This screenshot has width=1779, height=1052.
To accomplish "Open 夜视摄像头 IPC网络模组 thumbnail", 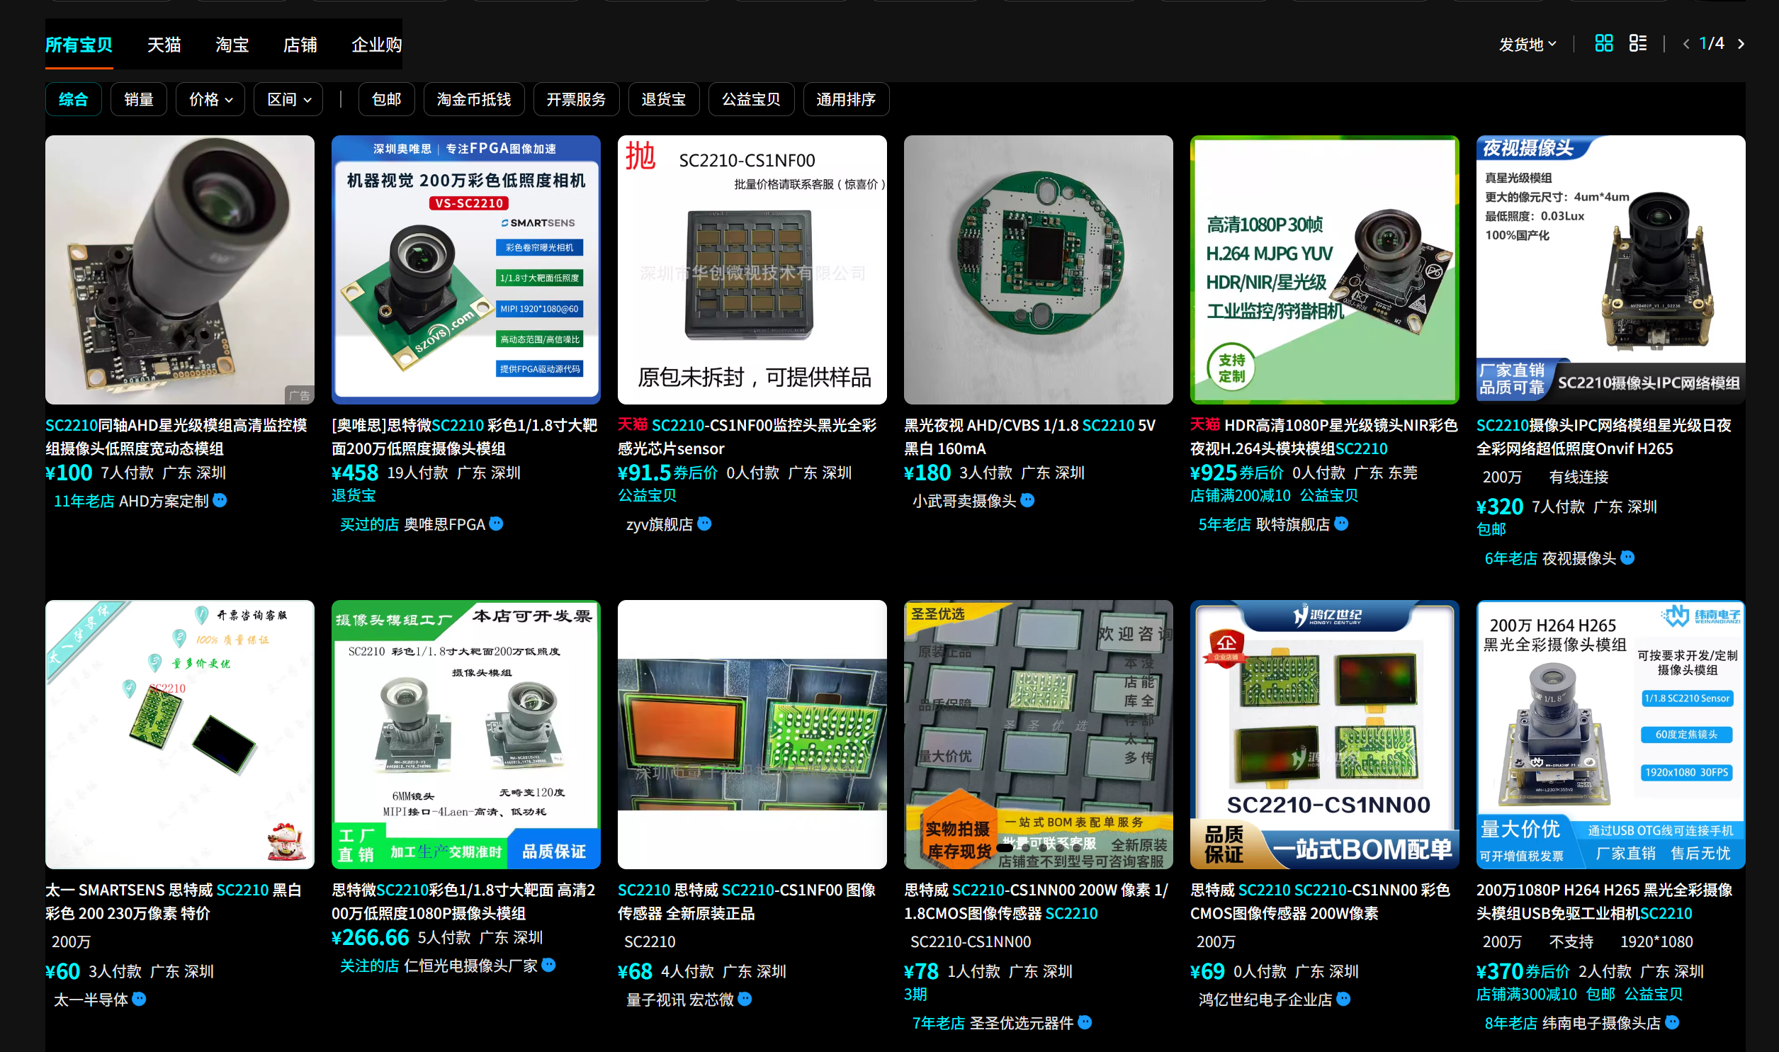I will [1610, 269].
